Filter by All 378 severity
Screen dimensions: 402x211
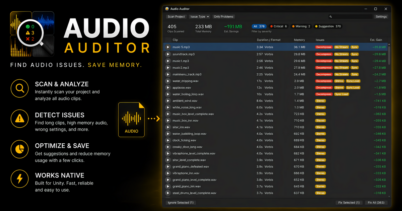click(259, 26)
